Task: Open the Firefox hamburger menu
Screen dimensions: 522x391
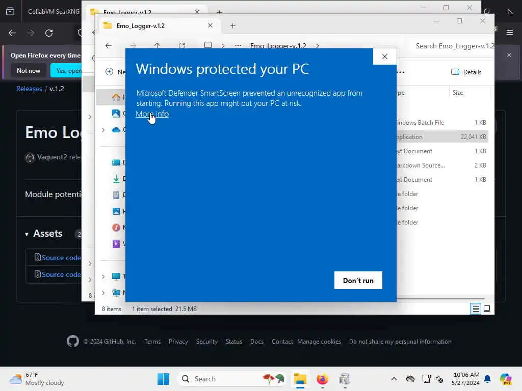Action: click(510, 33)
